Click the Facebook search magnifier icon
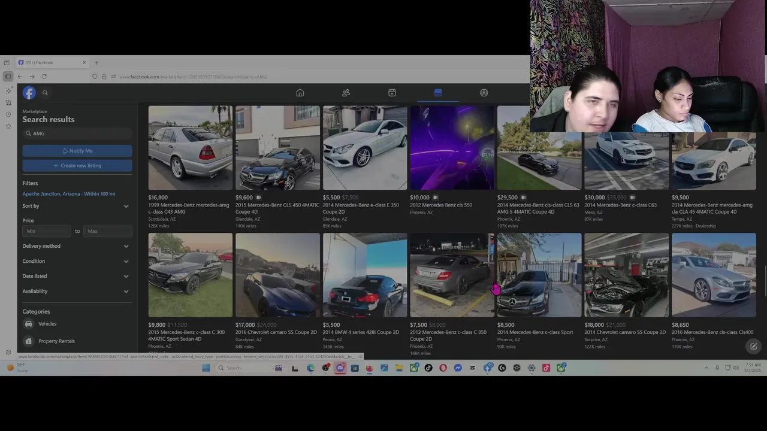767x431 pixels. click(x=45, y=93)
